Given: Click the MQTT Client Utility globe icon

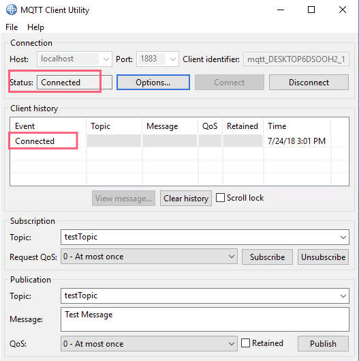Looking at the screenshot, I should point(12,10).
